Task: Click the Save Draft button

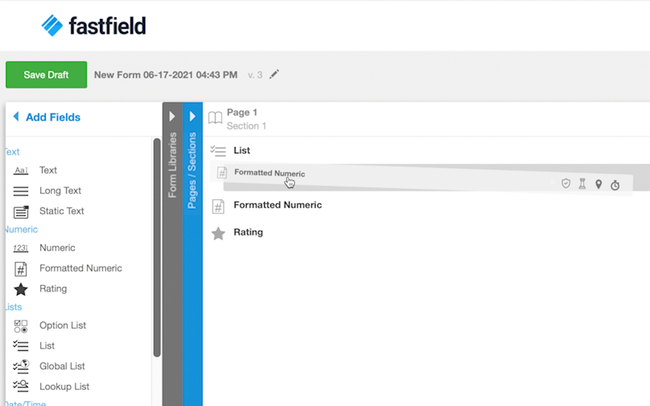Action: (46, 75)
